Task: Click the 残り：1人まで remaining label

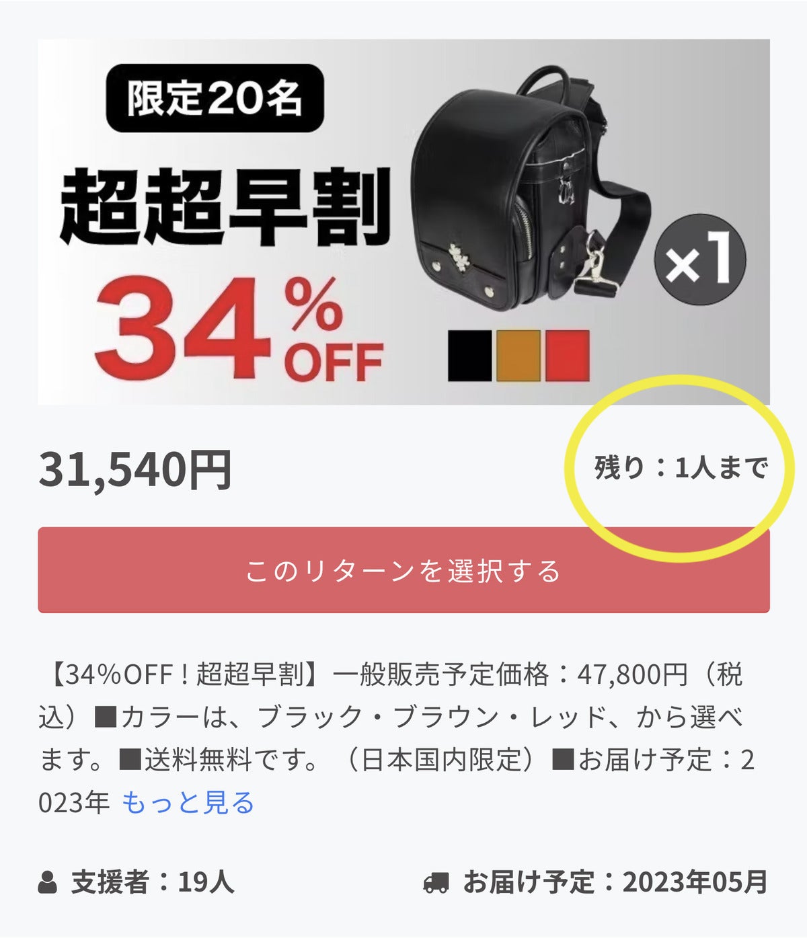Action: 681,467
